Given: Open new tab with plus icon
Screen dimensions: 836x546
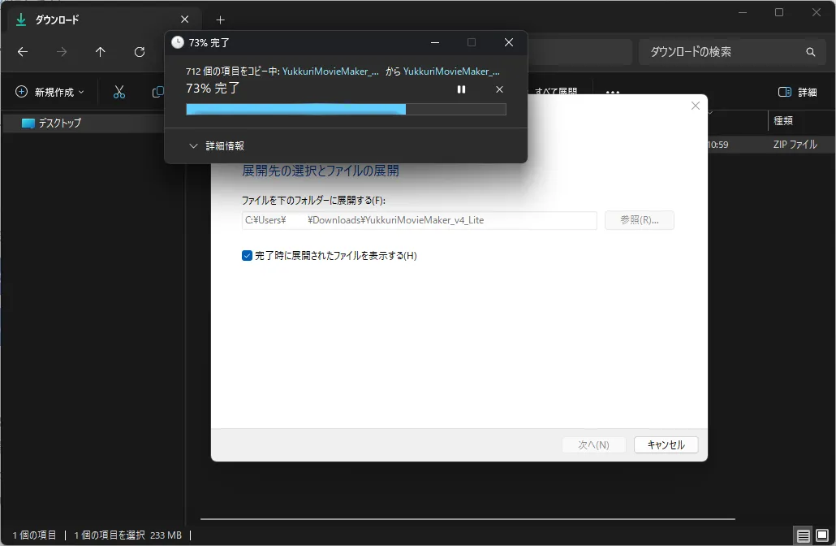Looking at the screenshot, I should (x=220, y=20).
